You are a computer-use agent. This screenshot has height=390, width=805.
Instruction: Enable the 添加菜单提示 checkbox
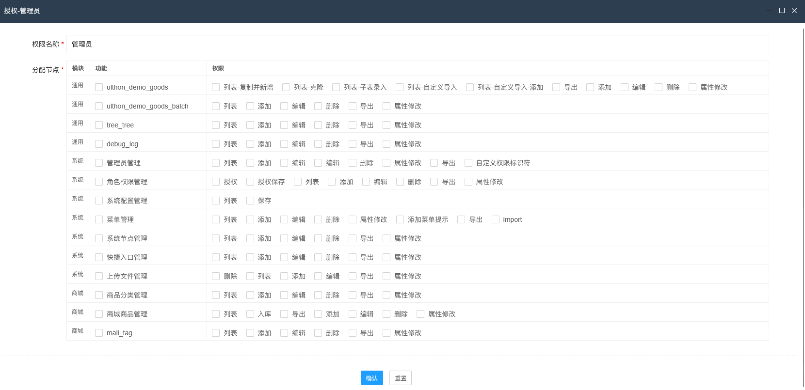coord(400,219)
